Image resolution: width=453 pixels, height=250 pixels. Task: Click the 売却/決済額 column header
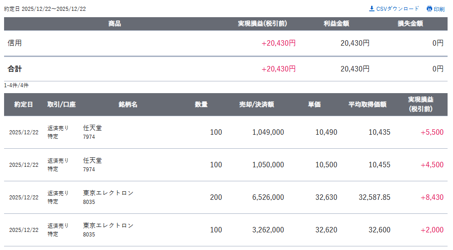(257, 104)
